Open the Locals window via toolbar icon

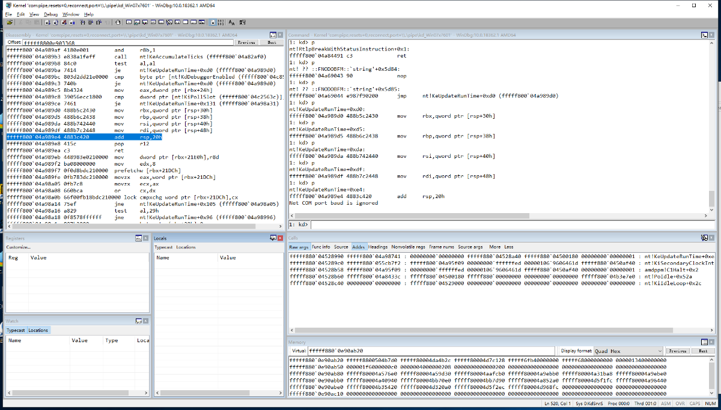click(145, 22)
